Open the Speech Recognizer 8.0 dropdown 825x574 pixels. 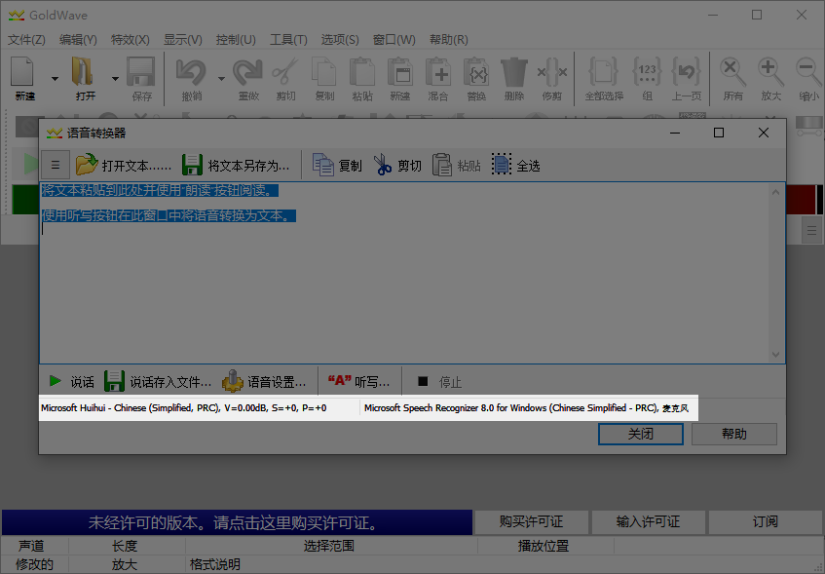(x=527, y=406)
